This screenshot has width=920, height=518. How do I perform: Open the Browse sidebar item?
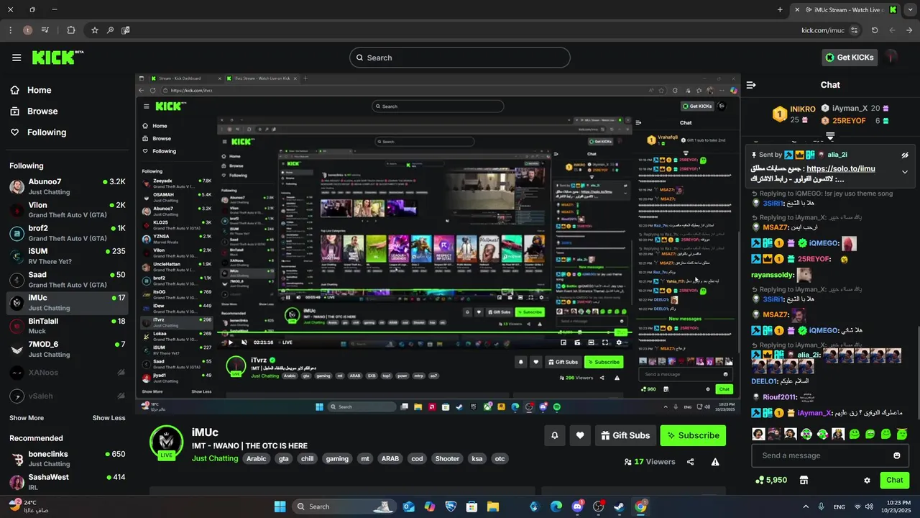point(33,111)
